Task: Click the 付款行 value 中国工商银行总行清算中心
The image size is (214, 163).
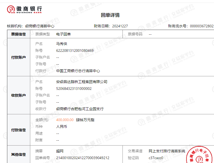Action: click(78, 71)
